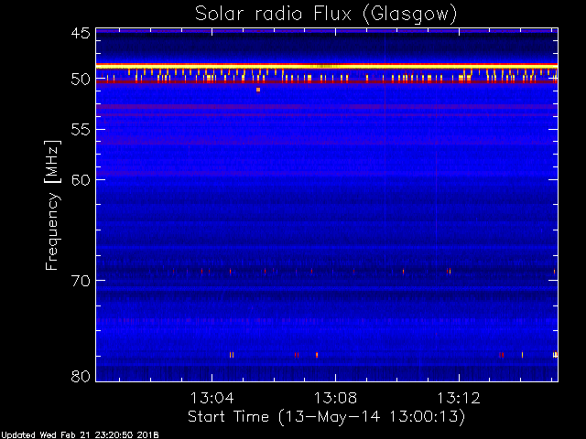Click the plot title 'Solar radio Flux (Glasgow)'

[x=326, y=15]
